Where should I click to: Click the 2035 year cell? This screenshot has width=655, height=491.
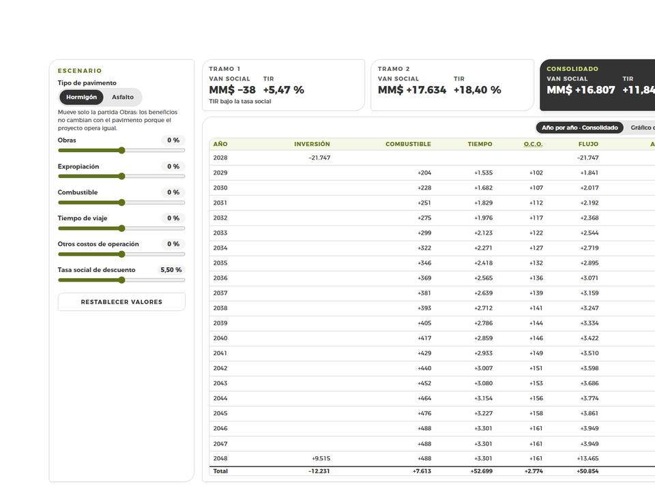[x=220, y=263]
